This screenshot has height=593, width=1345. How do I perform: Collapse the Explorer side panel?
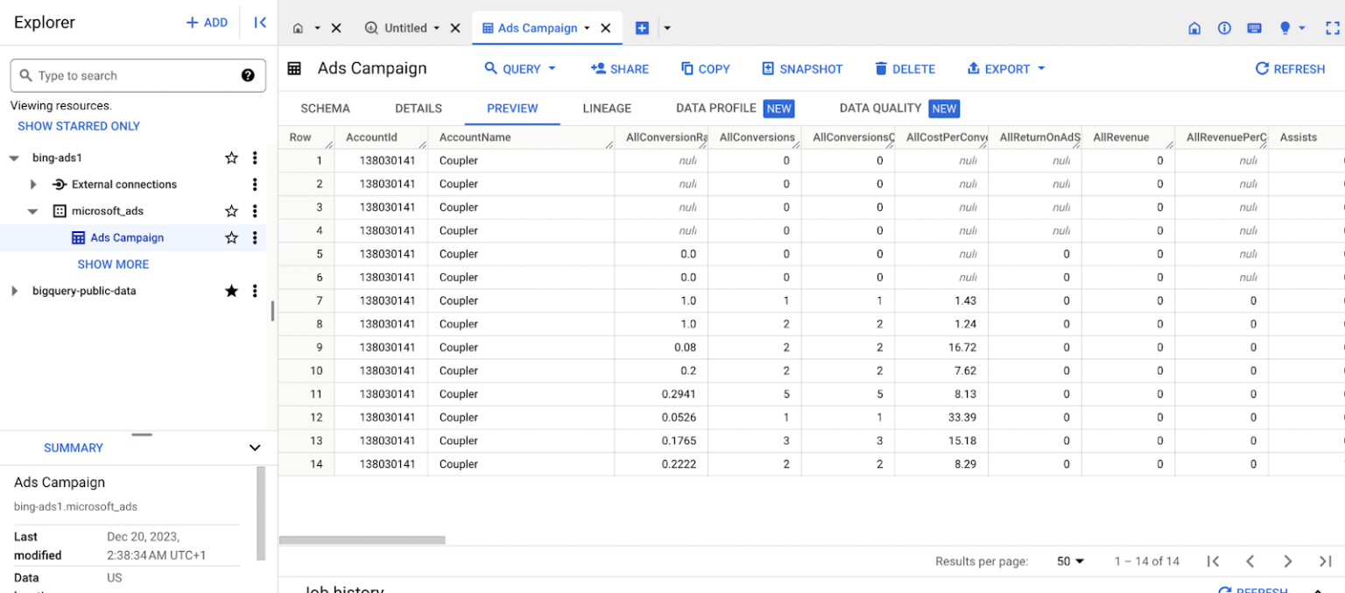pos(260,23)
